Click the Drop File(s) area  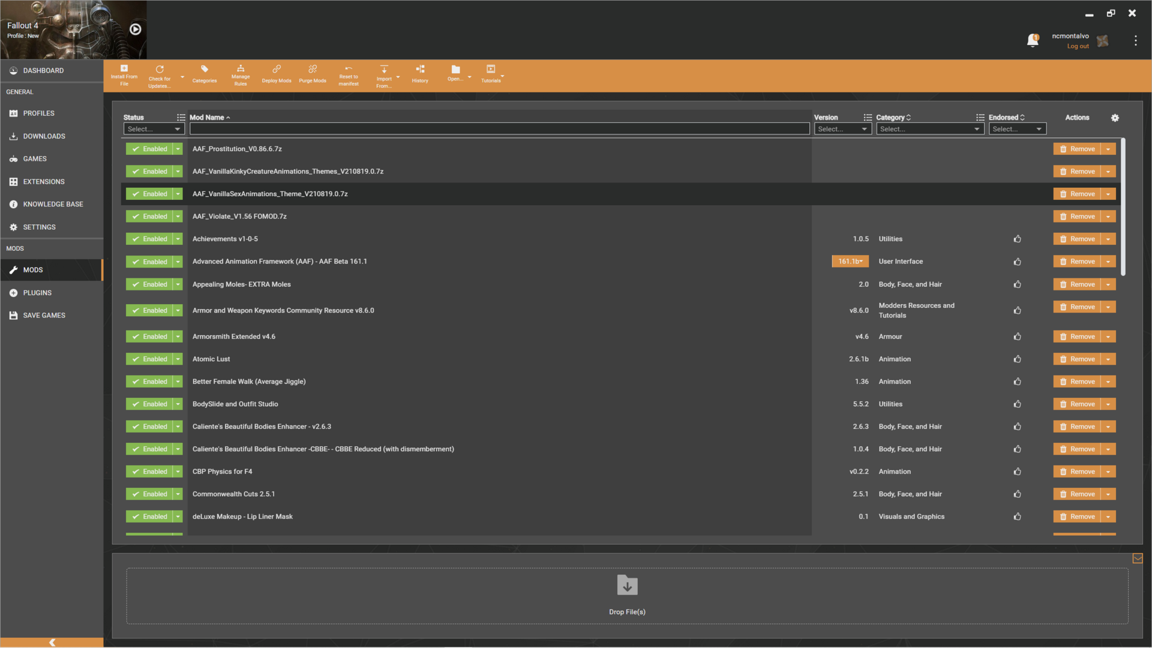click(627, 596)
